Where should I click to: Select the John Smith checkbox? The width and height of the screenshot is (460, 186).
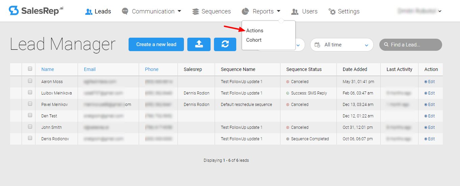click(30, 126)
